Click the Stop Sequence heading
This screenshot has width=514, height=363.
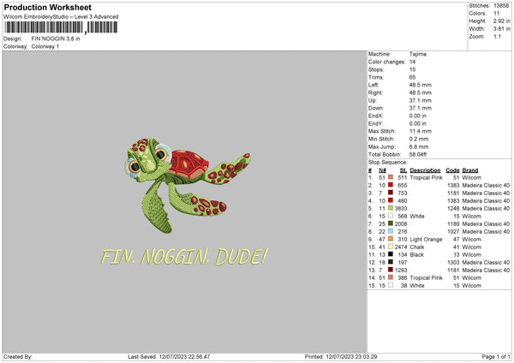(x=388, y=163)
